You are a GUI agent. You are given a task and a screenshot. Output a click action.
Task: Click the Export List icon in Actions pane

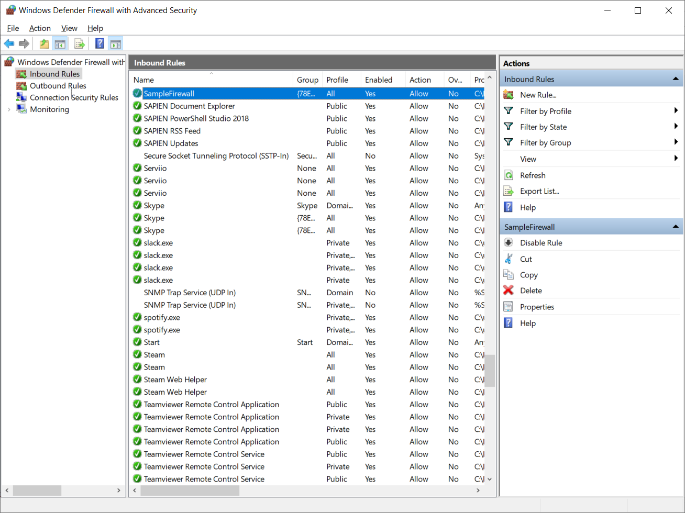pyautogui.click(x=508, y=191)
